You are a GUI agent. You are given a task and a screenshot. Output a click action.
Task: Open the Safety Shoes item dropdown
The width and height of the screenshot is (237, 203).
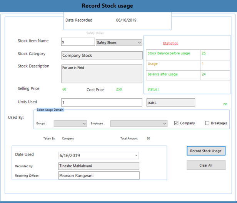point(119,42)
